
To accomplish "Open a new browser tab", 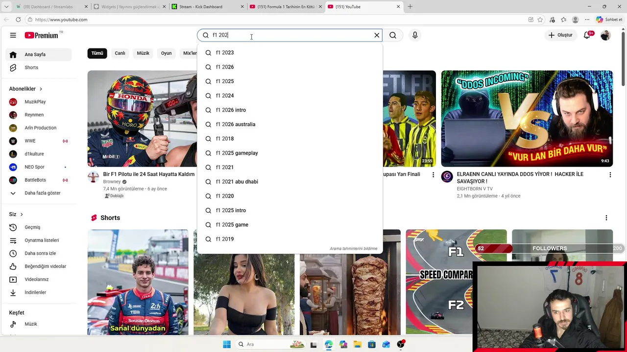I will (x=410, y=6).
